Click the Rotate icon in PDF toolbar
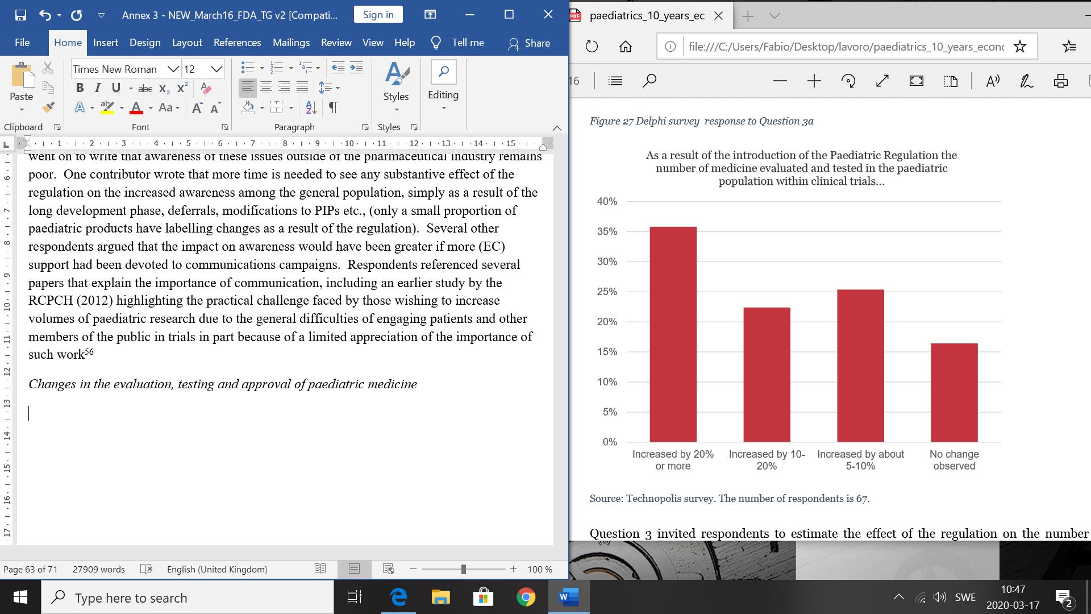1091x614 pixels. click(x=848, y=81)
